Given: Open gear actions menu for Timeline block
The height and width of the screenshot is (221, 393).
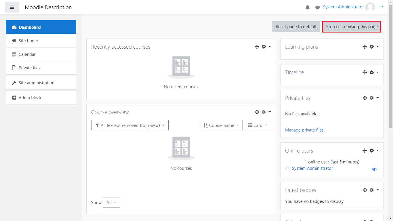Looking at the screenshot, I should pos(374,72).
